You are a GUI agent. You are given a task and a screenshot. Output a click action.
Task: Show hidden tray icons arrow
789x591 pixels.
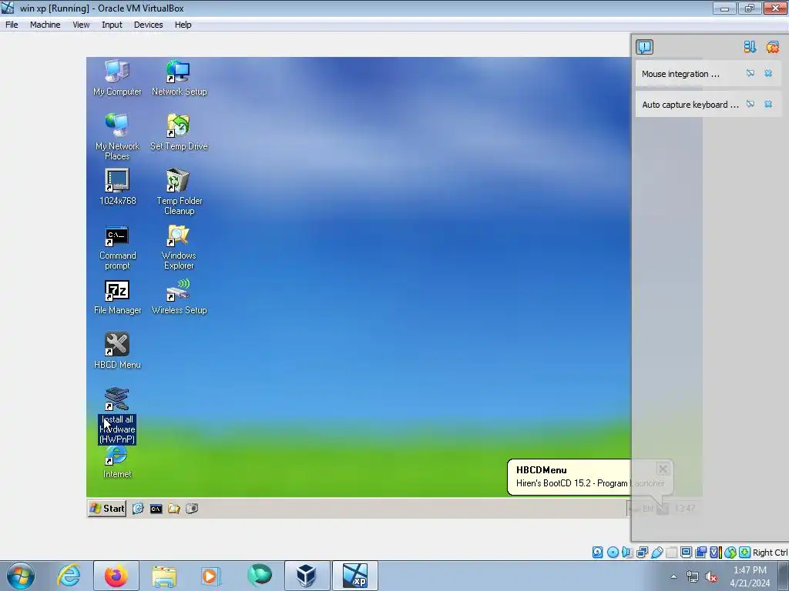tap(673, 576)
